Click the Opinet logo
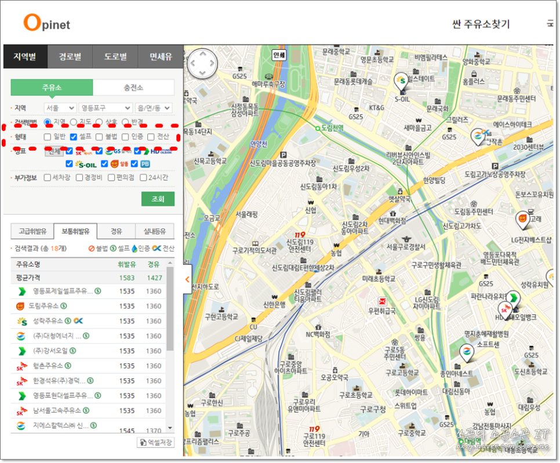 [46, 23]
